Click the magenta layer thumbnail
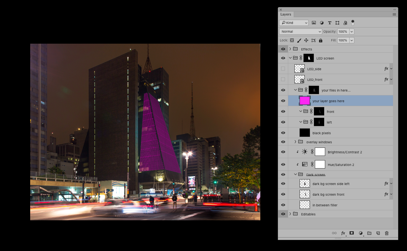This screenshot has width=407, height=251. [304, 101]
